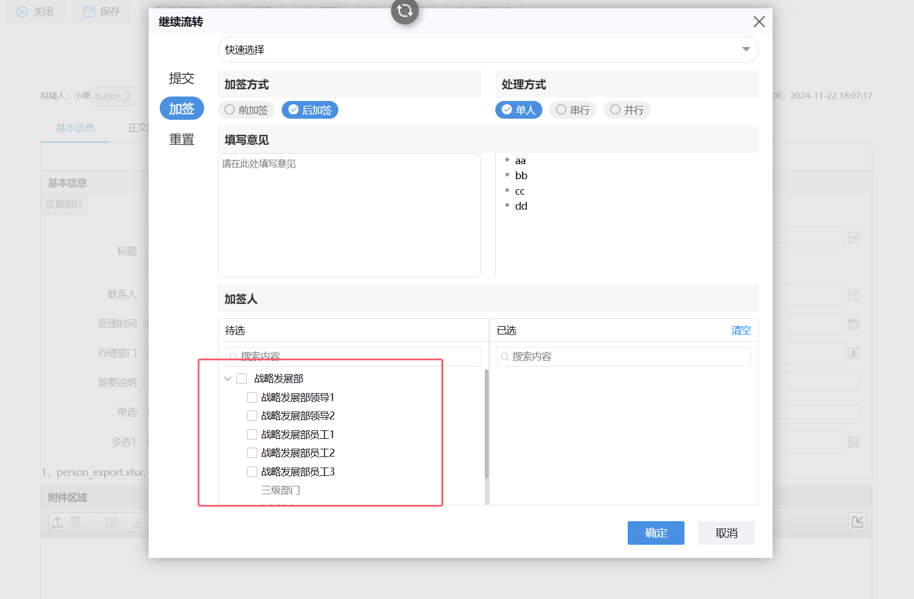Switch to the 提交 tab
914x599 pixels.
tap(182, 79)
